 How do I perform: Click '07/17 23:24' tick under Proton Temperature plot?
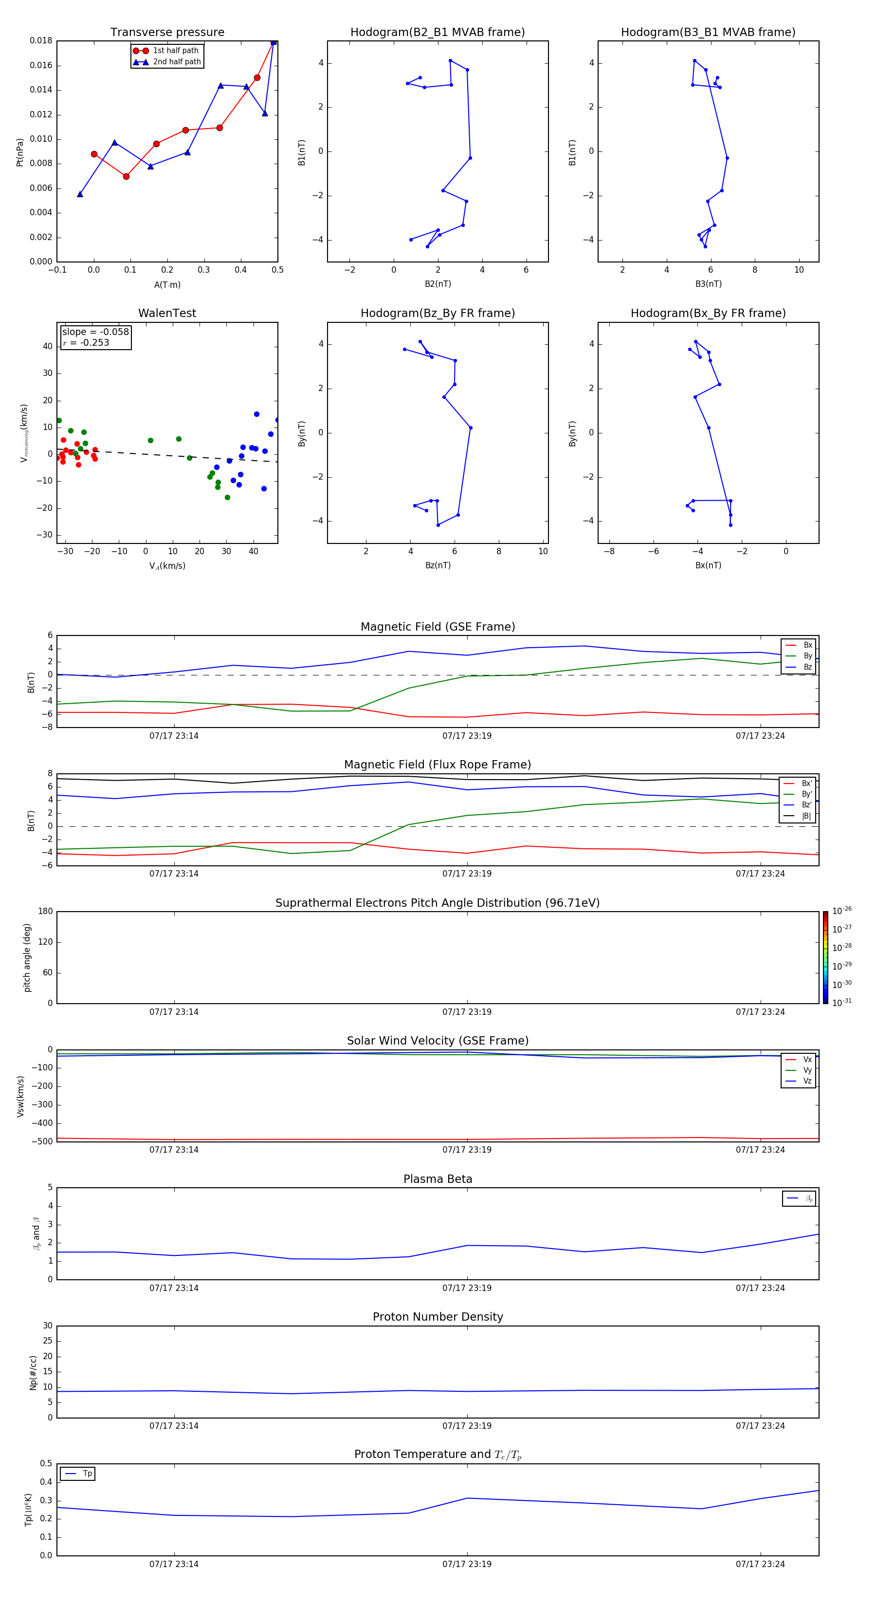click(760, 1564)
